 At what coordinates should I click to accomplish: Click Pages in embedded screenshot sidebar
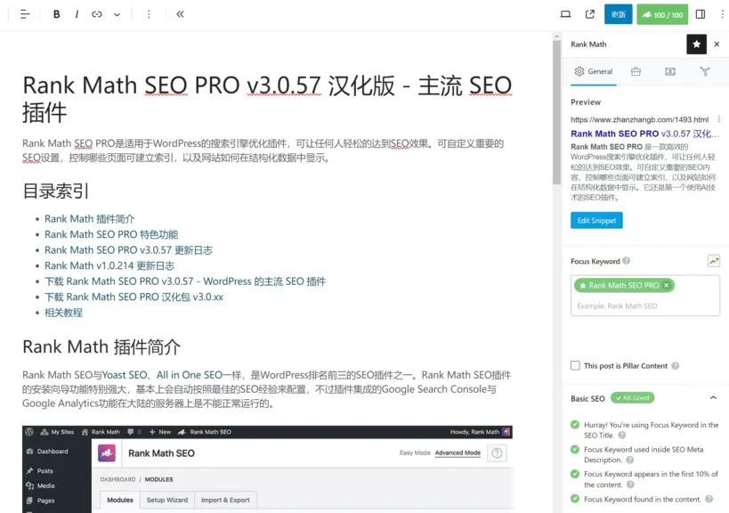[x=40, y=501]
